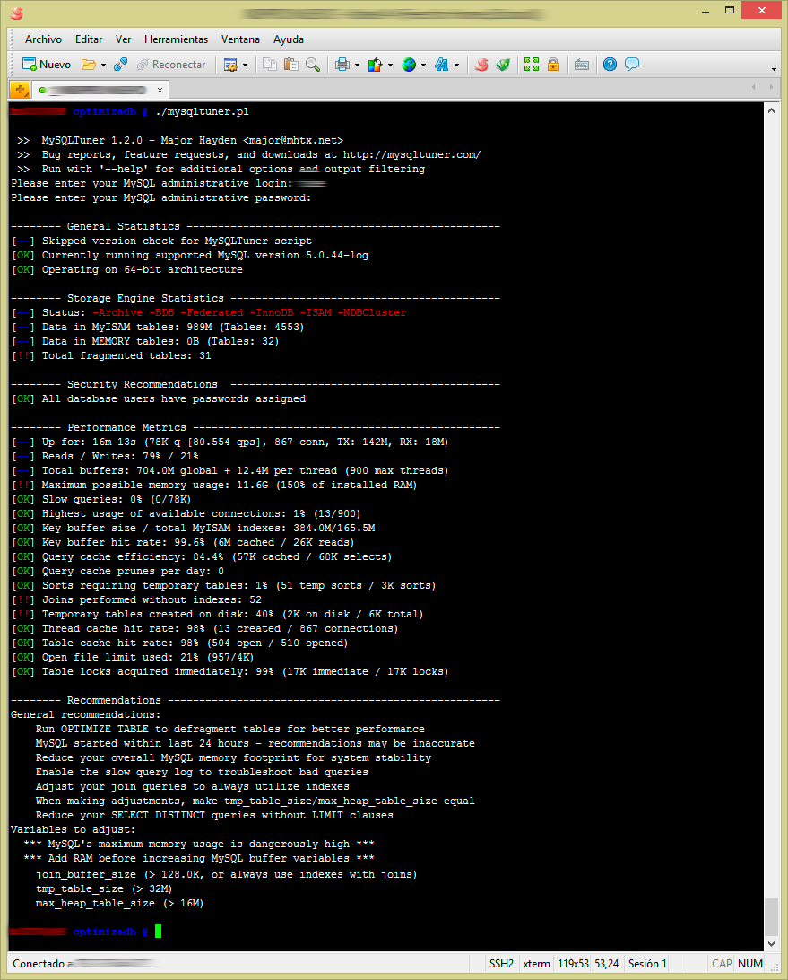788x980 pixels.
Task: Click the Conectado status text
Action: click(38, 963)
